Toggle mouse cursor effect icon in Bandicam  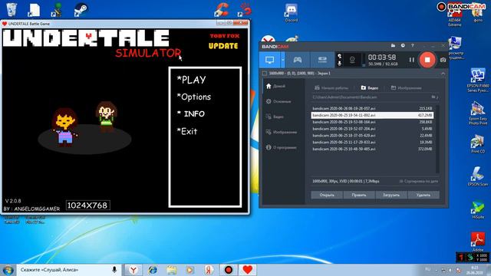pos(339,56)
